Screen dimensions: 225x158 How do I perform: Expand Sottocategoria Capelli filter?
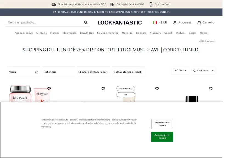[128, 72]
